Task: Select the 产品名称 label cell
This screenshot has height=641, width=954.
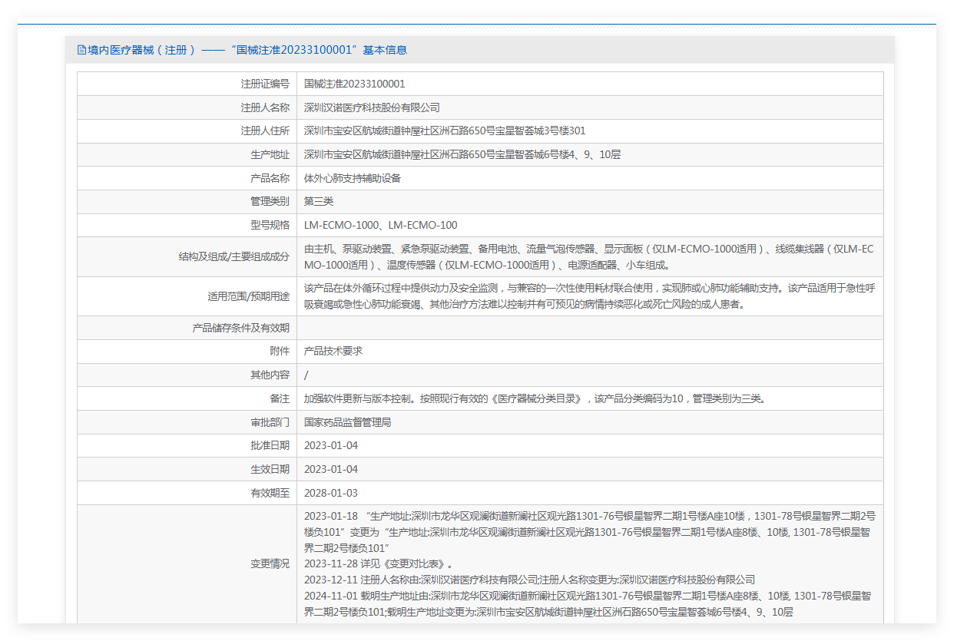Action: pyautogui.click(x=187, y=178)
